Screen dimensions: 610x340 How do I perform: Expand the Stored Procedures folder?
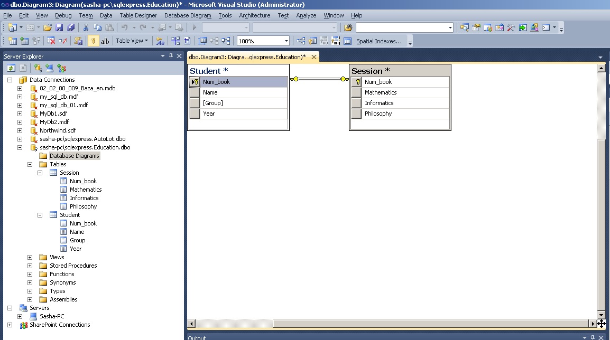tap(30, 266)
